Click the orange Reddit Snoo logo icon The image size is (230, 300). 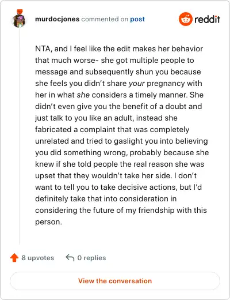pyautogui.click(x=185, y=19)
